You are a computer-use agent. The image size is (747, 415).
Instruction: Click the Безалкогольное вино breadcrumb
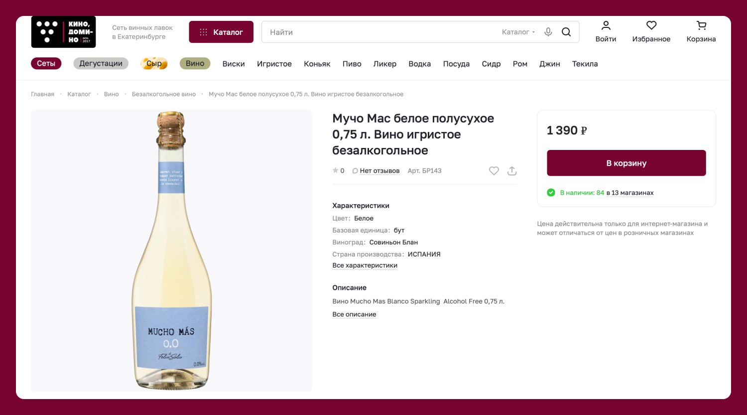[x=163, y=94]
